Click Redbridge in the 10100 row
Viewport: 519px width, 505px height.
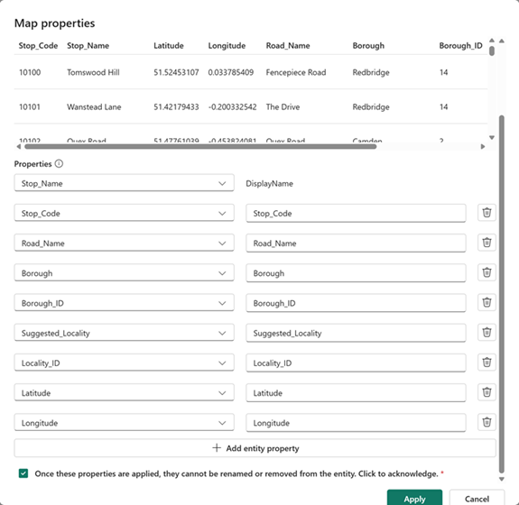371,72
